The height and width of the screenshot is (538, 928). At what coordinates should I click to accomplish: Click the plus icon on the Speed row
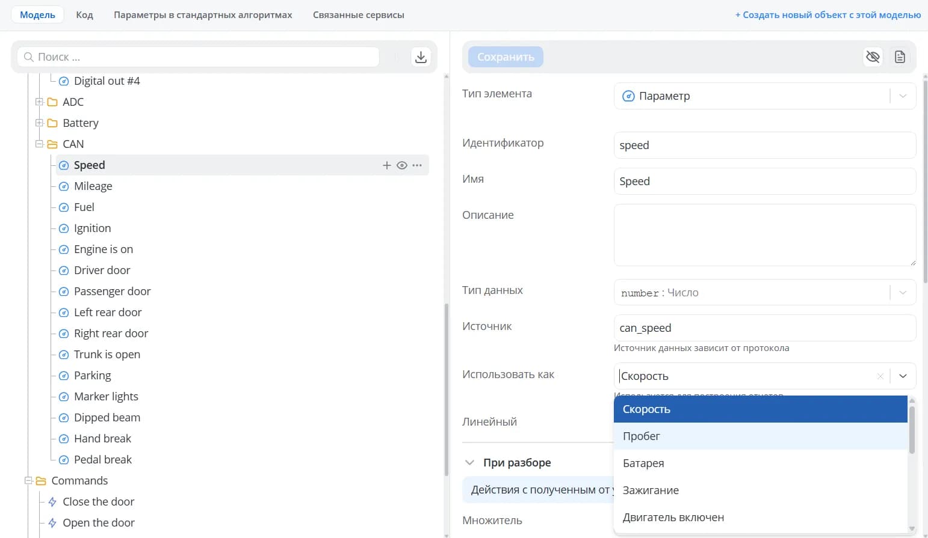point(387,165)
